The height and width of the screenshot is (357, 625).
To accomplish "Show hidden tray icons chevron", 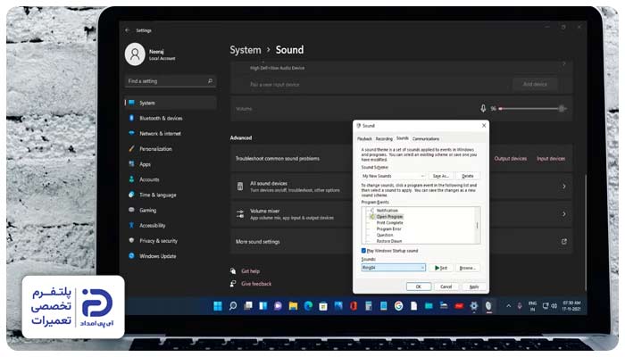I will [508, 306].
